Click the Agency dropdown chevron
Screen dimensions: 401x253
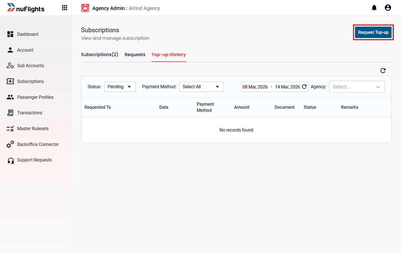(378, 87)
